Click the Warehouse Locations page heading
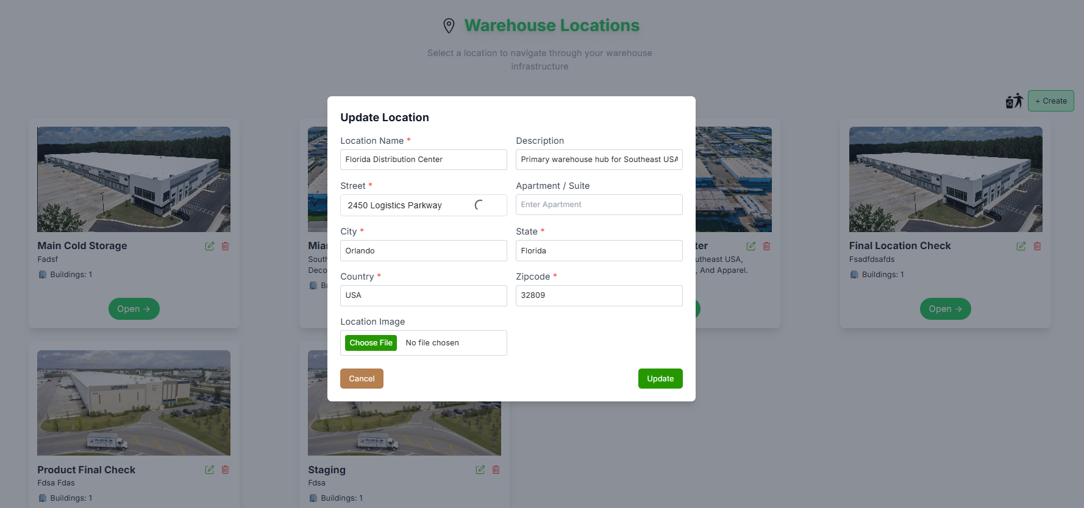Image resolution: width=1084 pixels, height=508 pixels. tap(552, 26)
